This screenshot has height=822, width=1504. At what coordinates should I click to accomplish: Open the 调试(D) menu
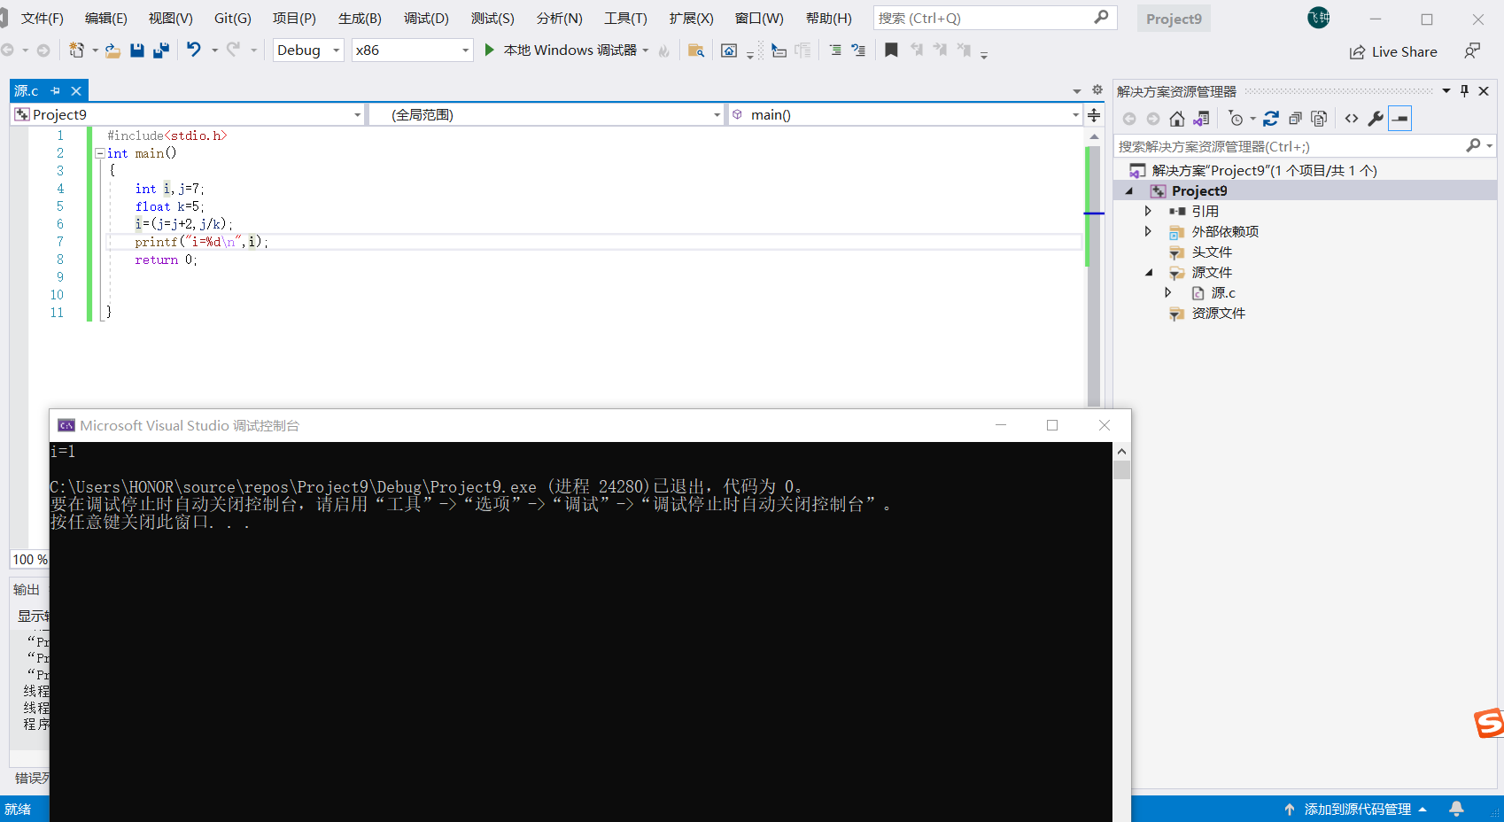click(426, 19)
